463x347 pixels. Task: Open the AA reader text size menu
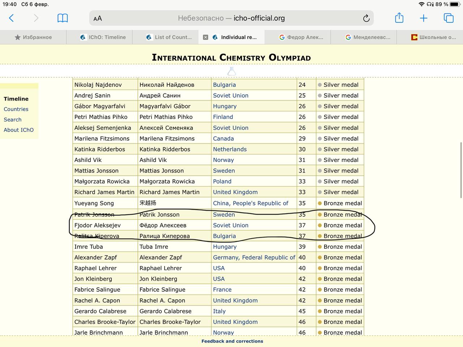[98, 18]
